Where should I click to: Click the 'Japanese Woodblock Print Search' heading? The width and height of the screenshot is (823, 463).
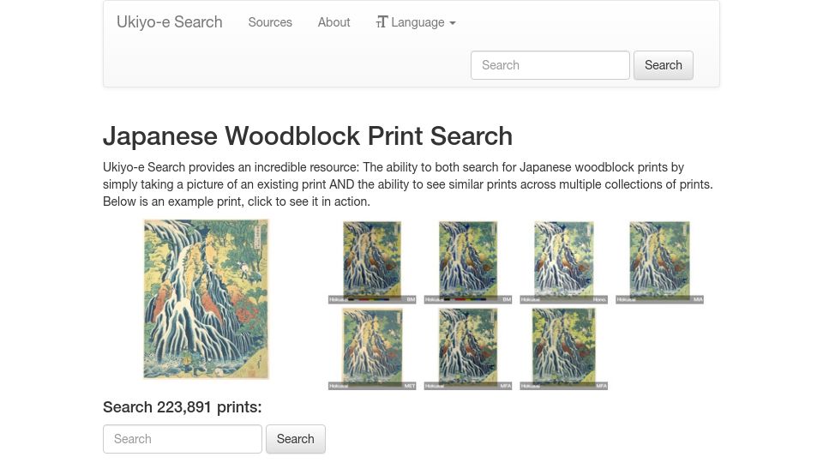[x=308, y=136]
